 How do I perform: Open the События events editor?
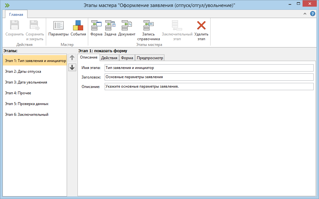tap(78, 28)
